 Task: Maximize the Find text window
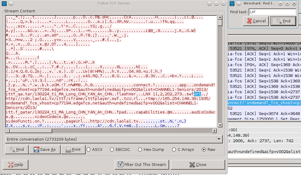287,3
